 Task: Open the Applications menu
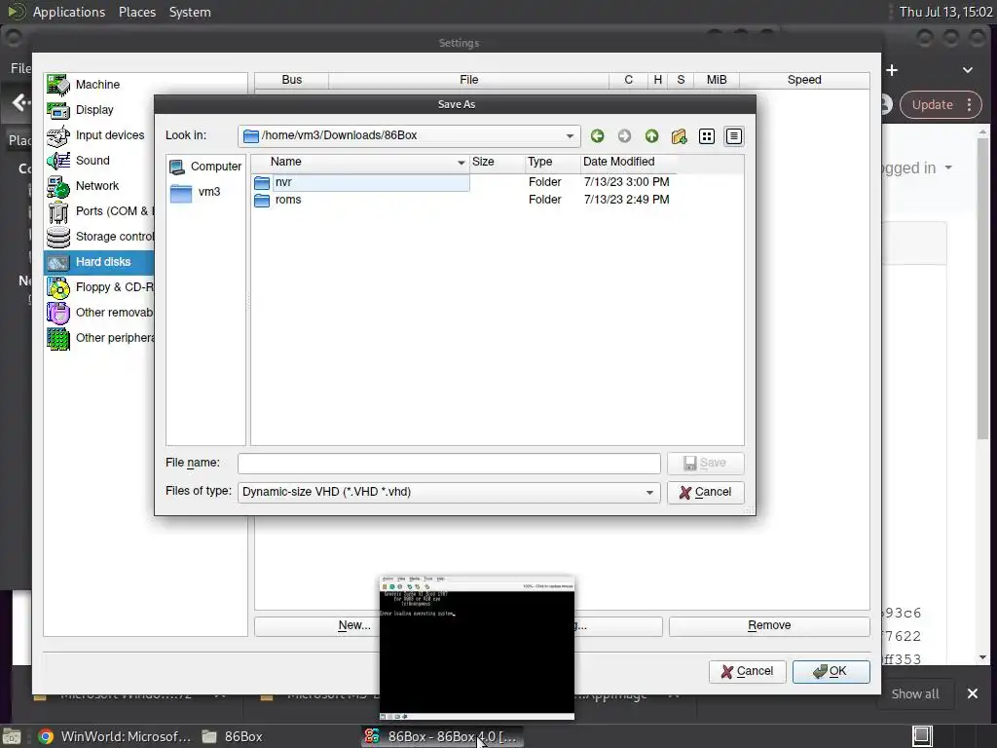coord(69,12)
